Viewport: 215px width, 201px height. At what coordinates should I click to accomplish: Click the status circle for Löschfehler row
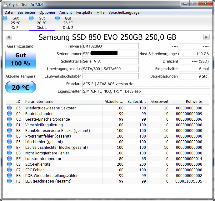click(9, 142)
